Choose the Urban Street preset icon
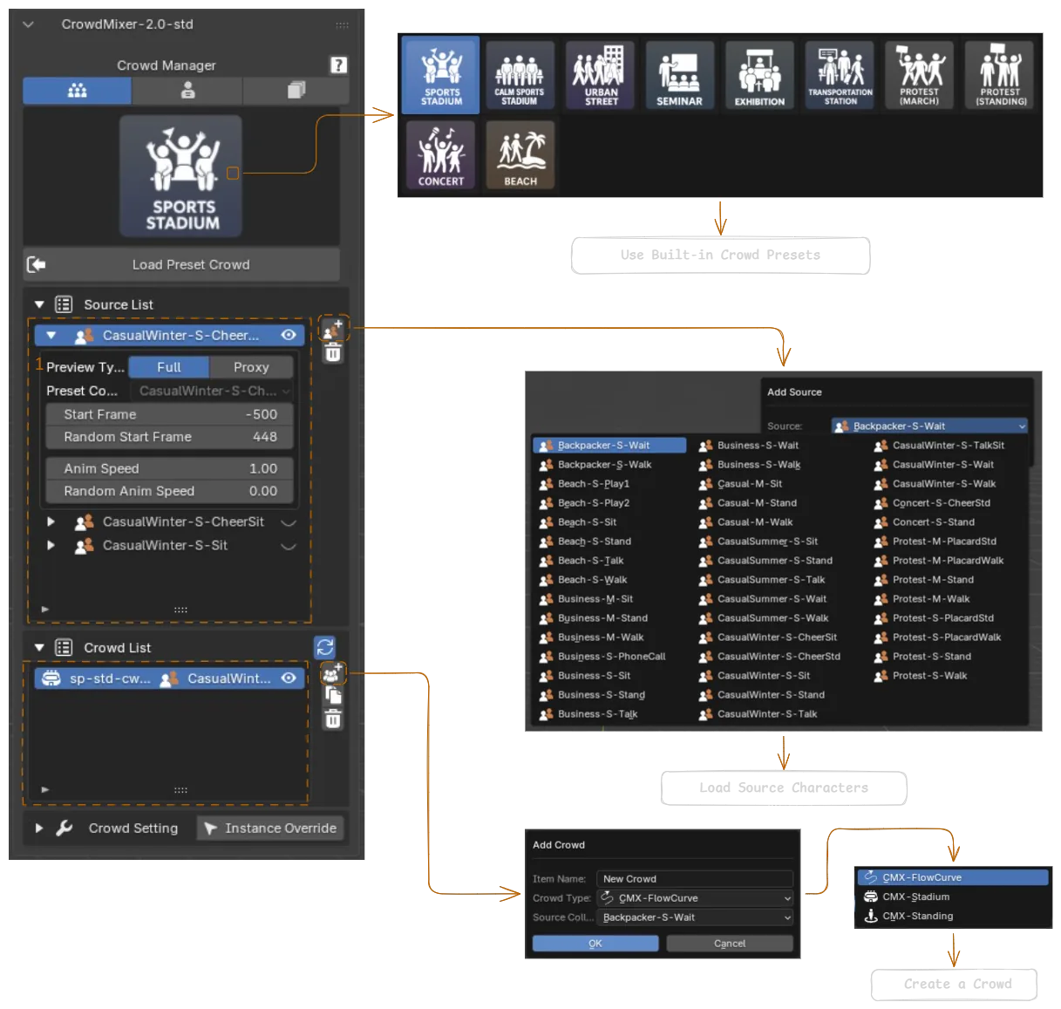The image size is (1061, 1009). tap(600, 76)
